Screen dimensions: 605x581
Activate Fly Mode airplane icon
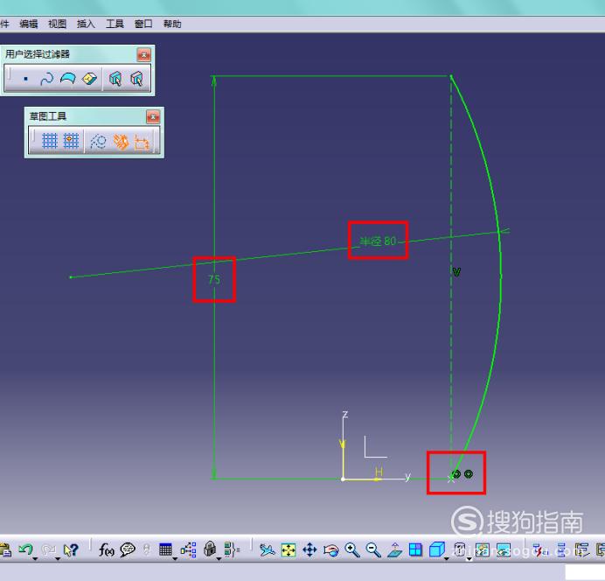pos(267,549)
